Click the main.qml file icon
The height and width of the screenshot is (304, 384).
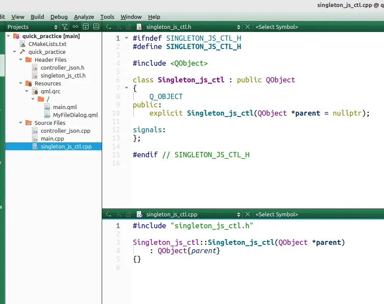(47, 107)
